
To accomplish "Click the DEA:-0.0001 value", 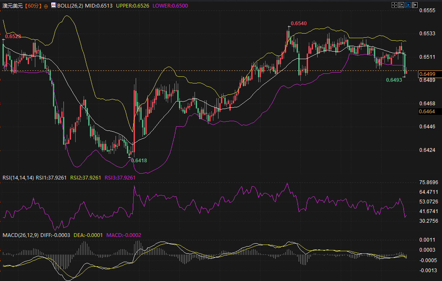I will pyautogui.click(x=88, y=235).
